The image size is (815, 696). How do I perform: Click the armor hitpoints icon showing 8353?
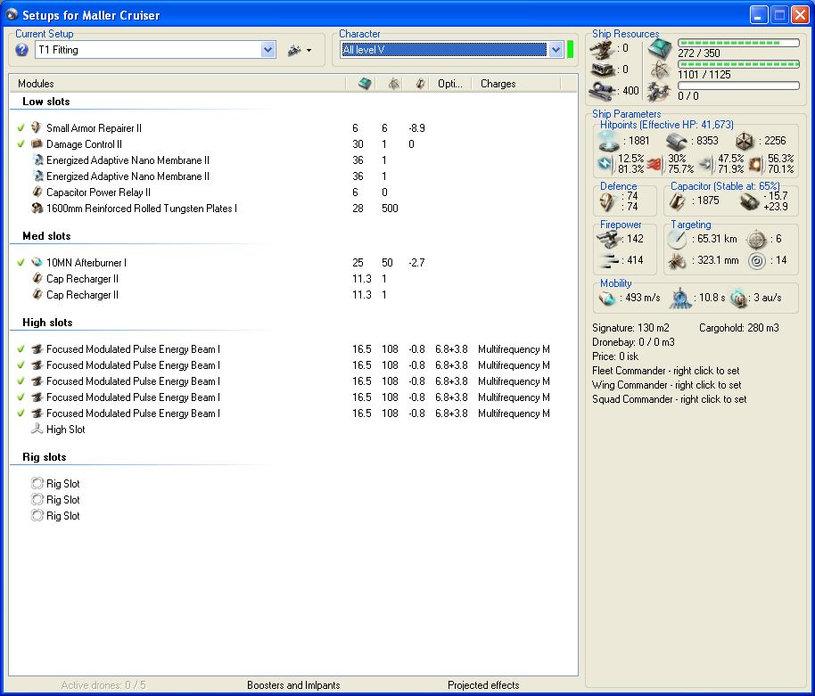[x=676, y=141]
